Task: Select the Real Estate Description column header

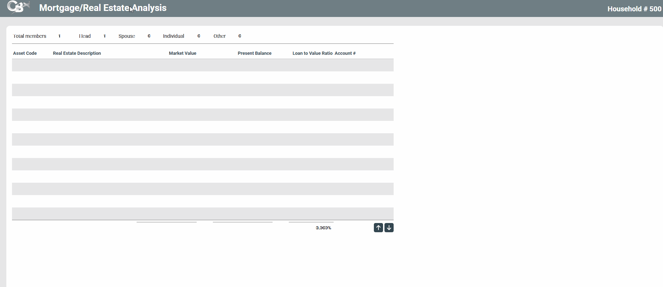Action: (x=77, y=53)
